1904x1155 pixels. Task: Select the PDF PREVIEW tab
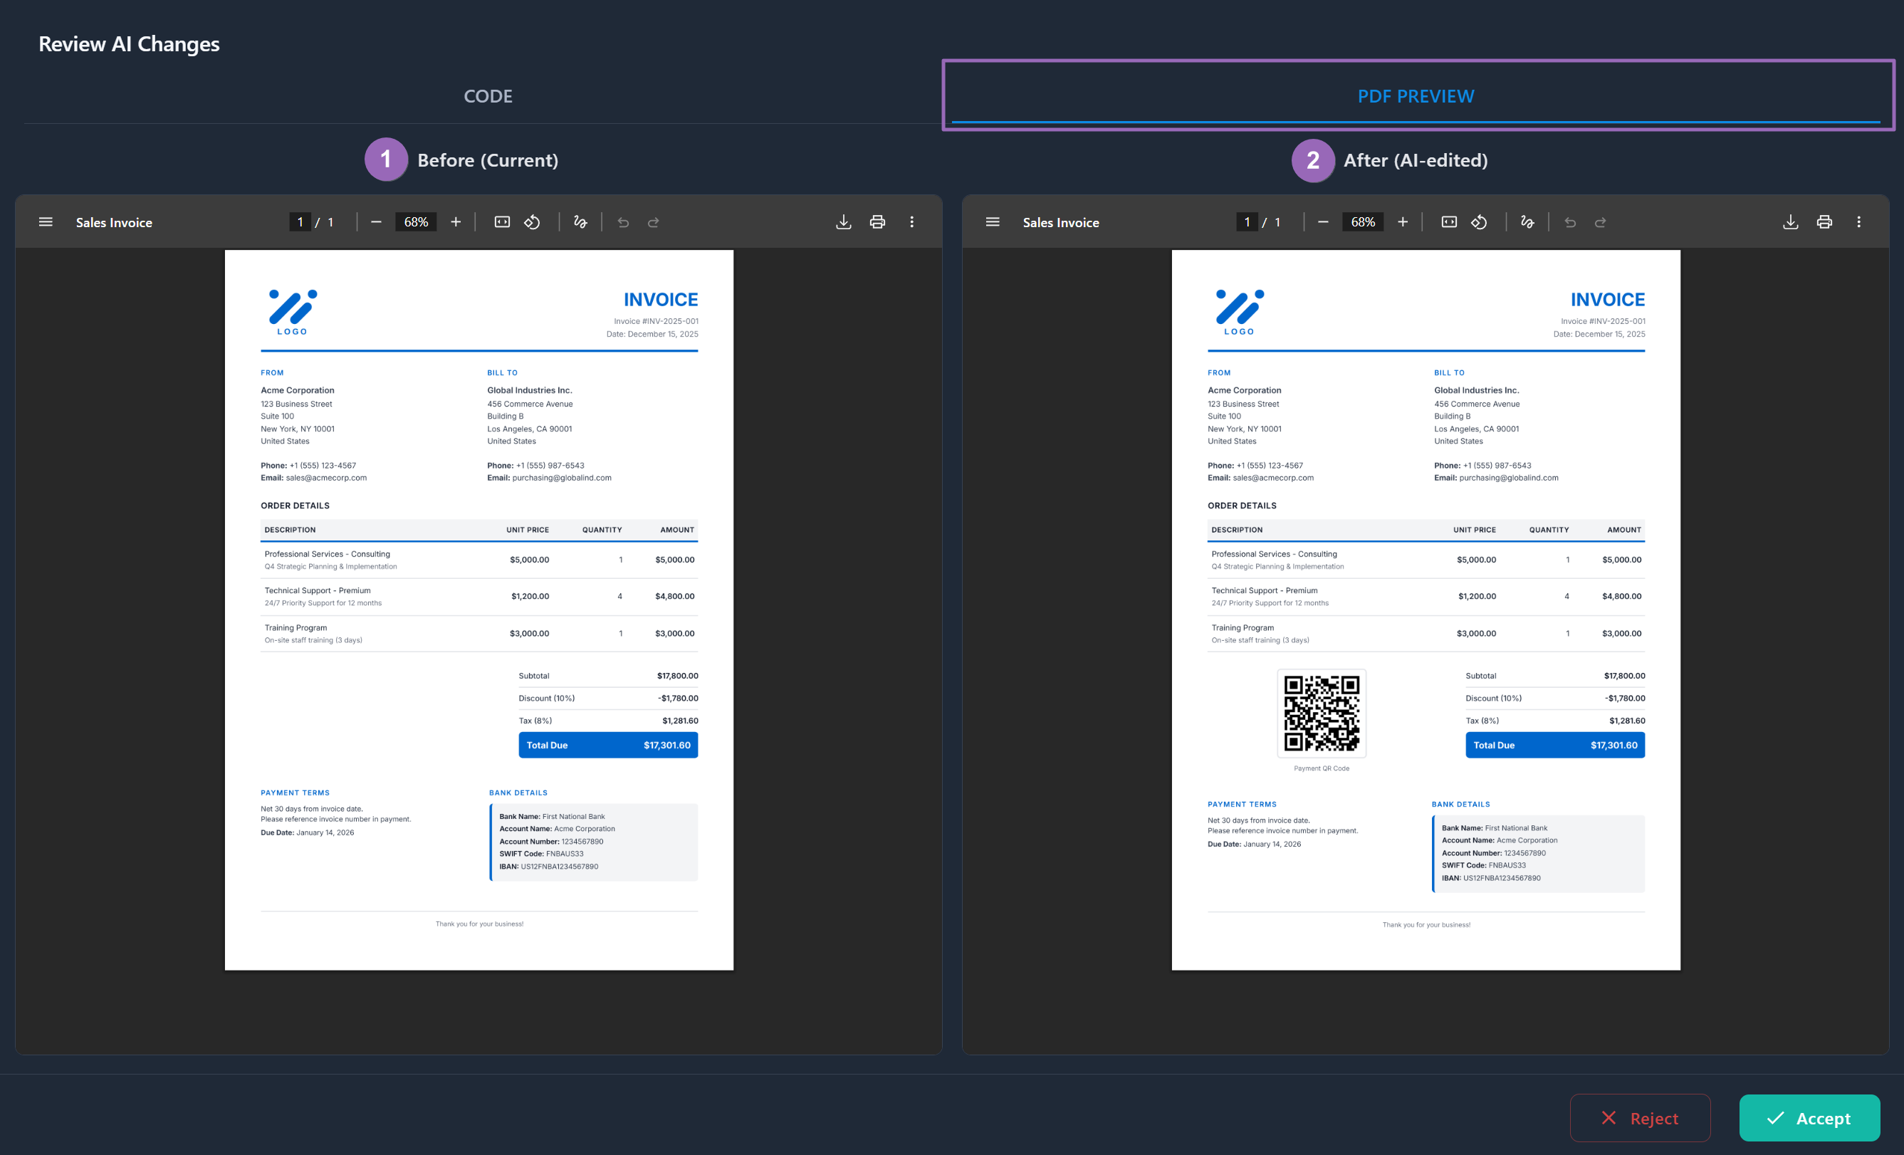coord(1415,96)
